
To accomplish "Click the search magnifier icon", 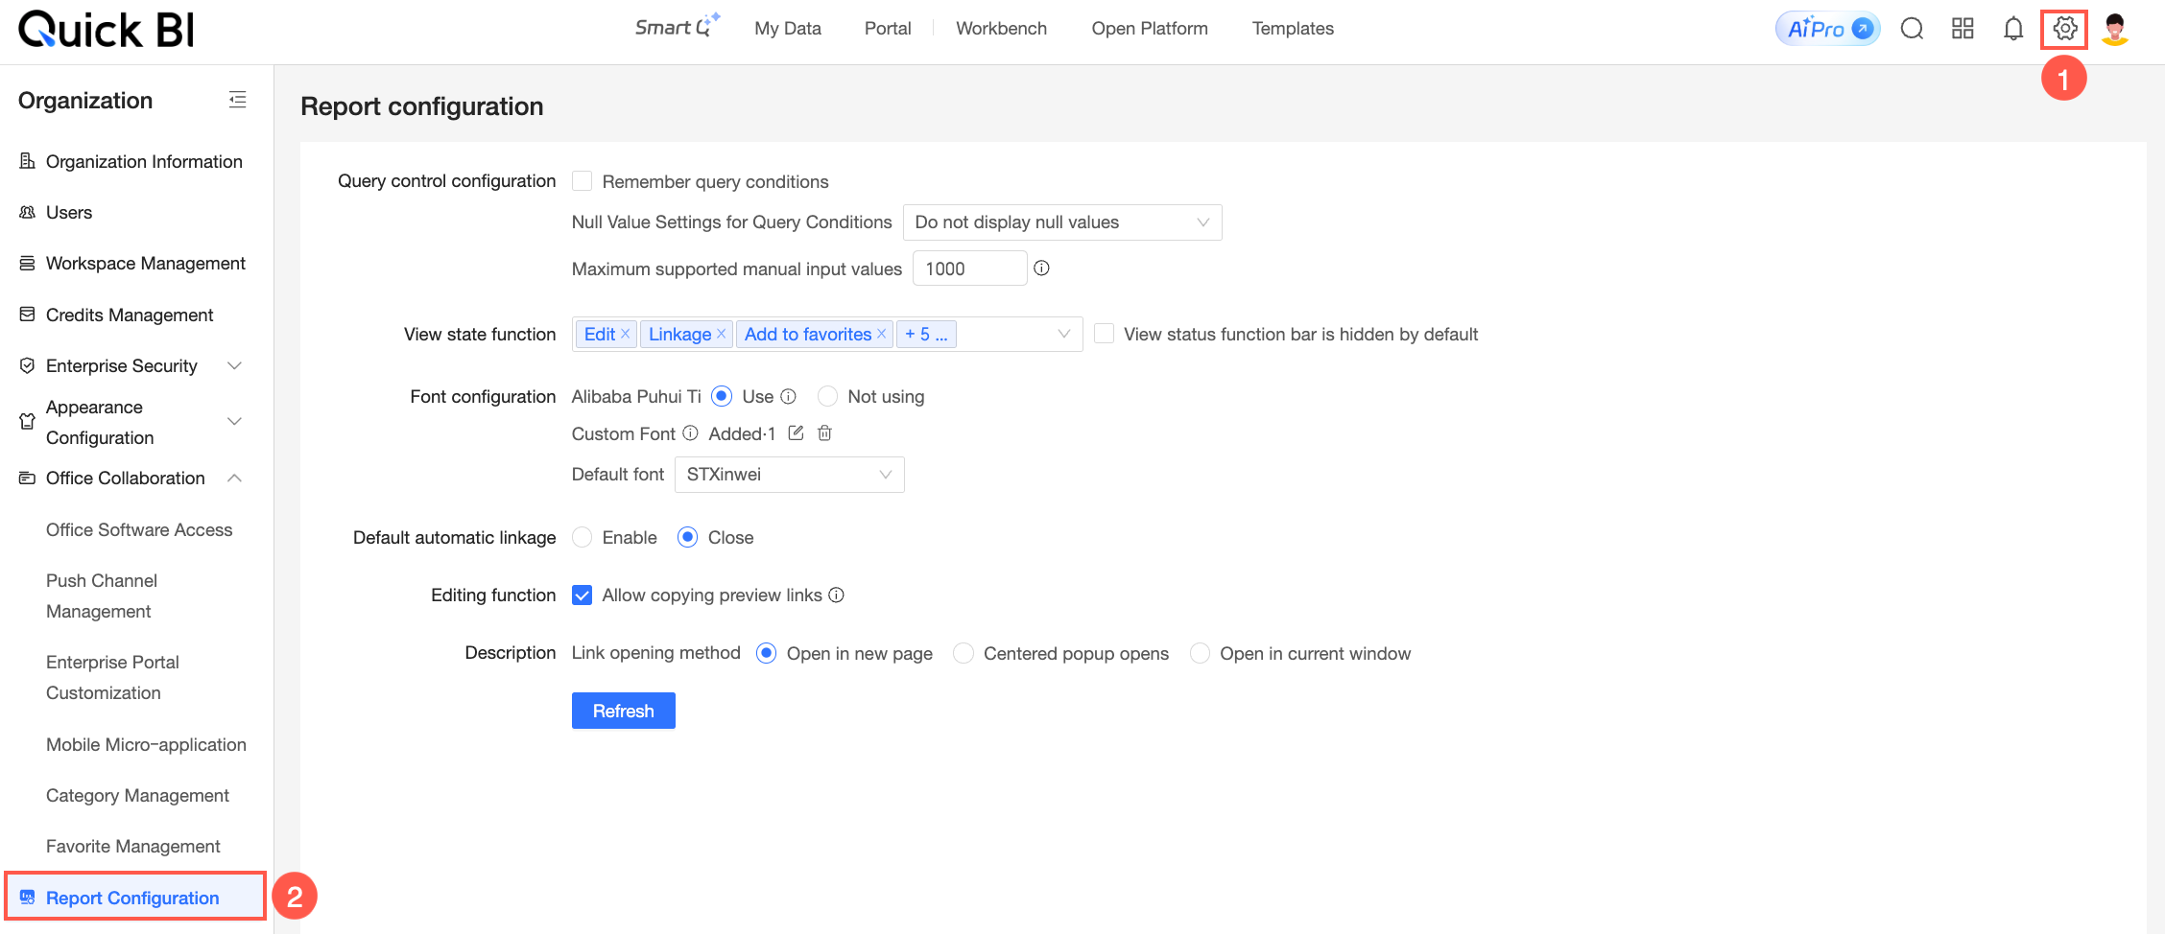I will [1912, 29].
